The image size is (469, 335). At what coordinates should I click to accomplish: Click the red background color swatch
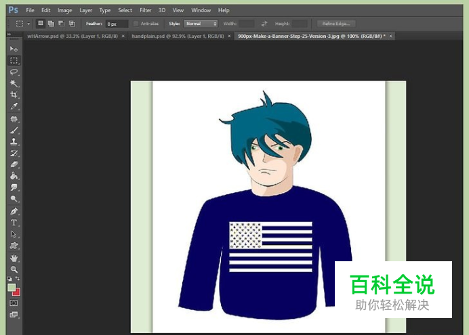18,292
